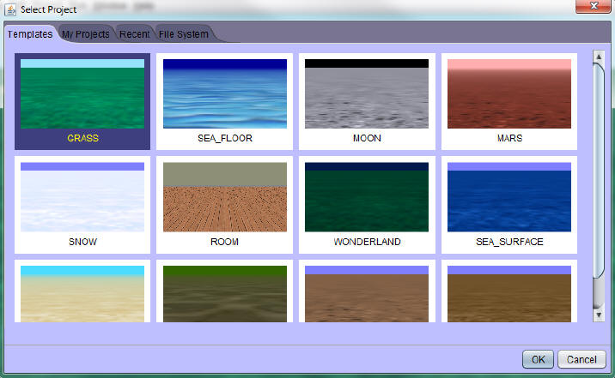Cancel the Select Project dialog
This screenshot has width=615, height=378.
(582, 359)
